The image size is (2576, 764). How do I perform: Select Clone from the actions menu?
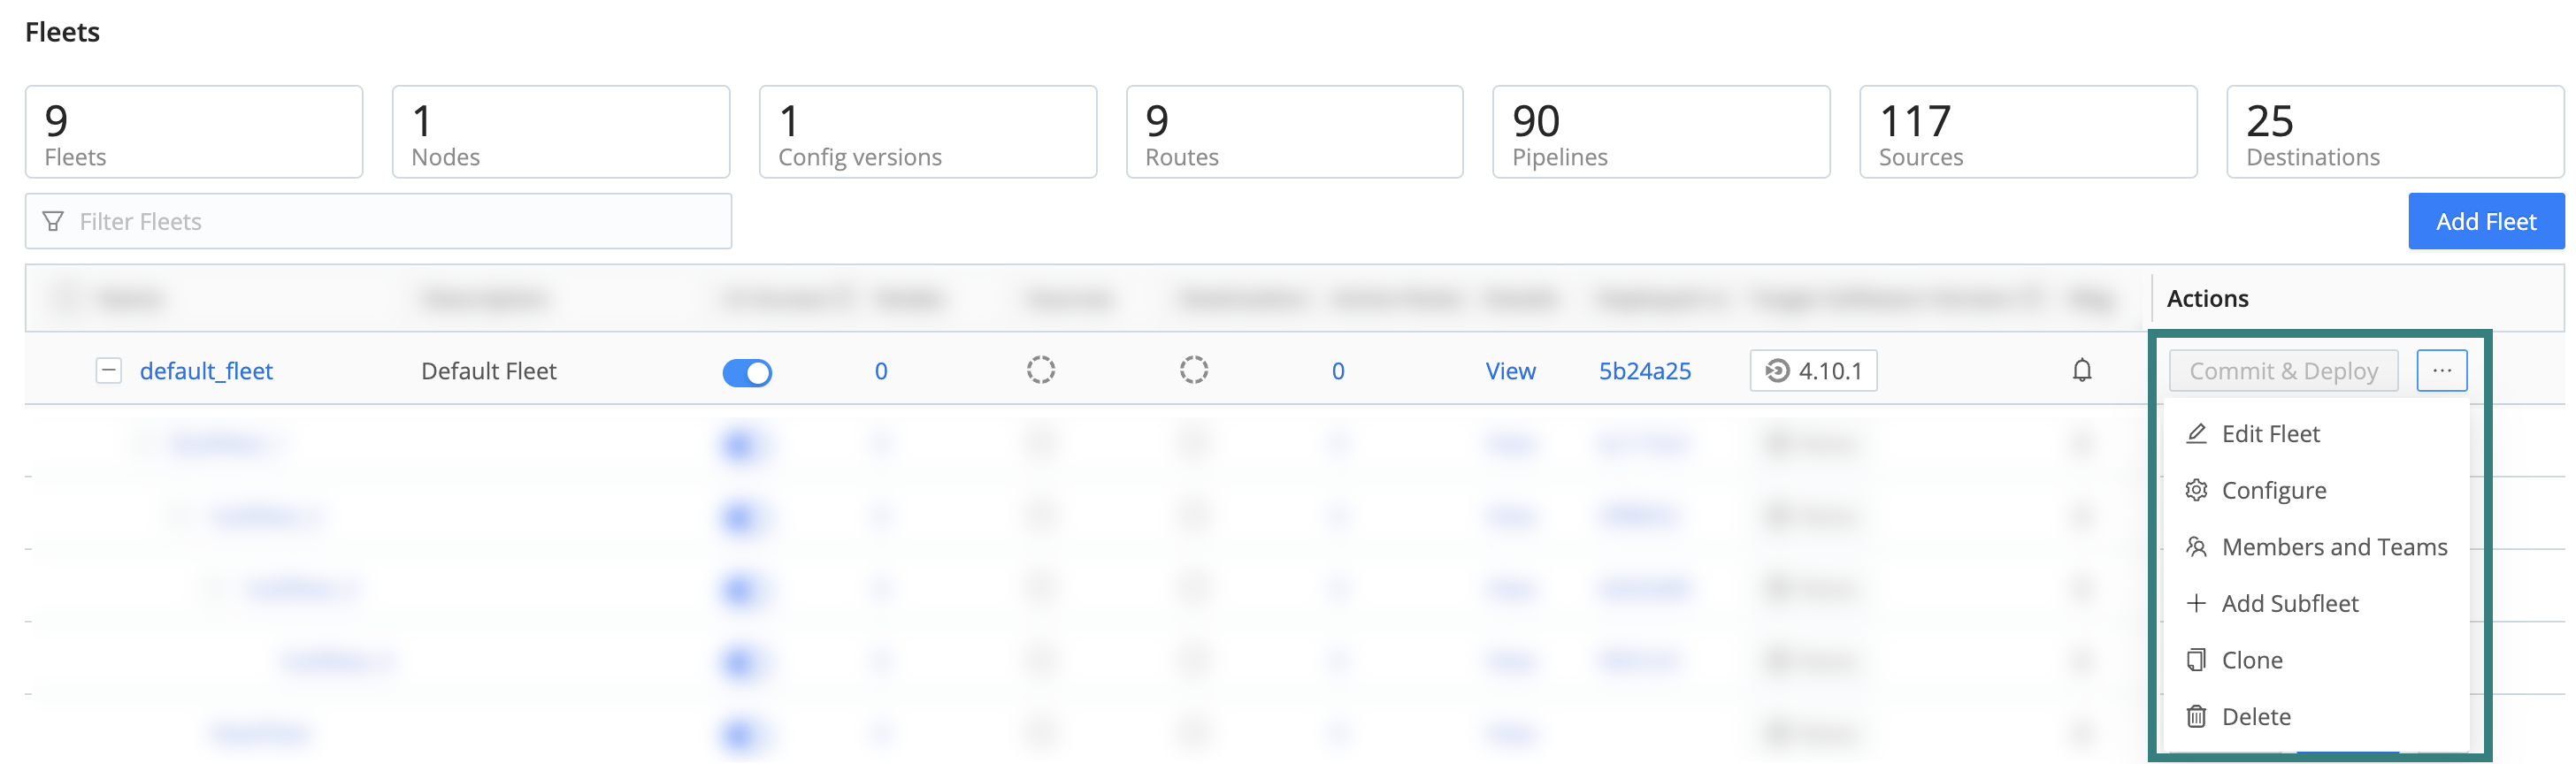click(x=2251, y=660)
